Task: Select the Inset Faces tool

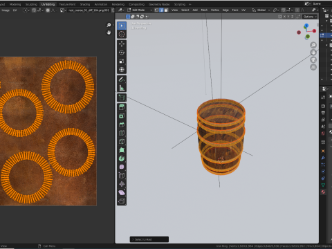Action: [122, 116]
